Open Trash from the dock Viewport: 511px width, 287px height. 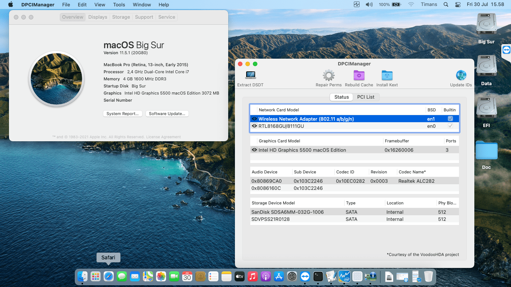point(428,277)
